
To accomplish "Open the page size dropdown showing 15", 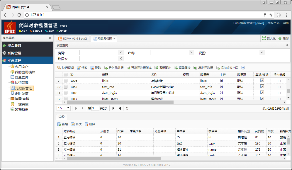I will (64, 108).
